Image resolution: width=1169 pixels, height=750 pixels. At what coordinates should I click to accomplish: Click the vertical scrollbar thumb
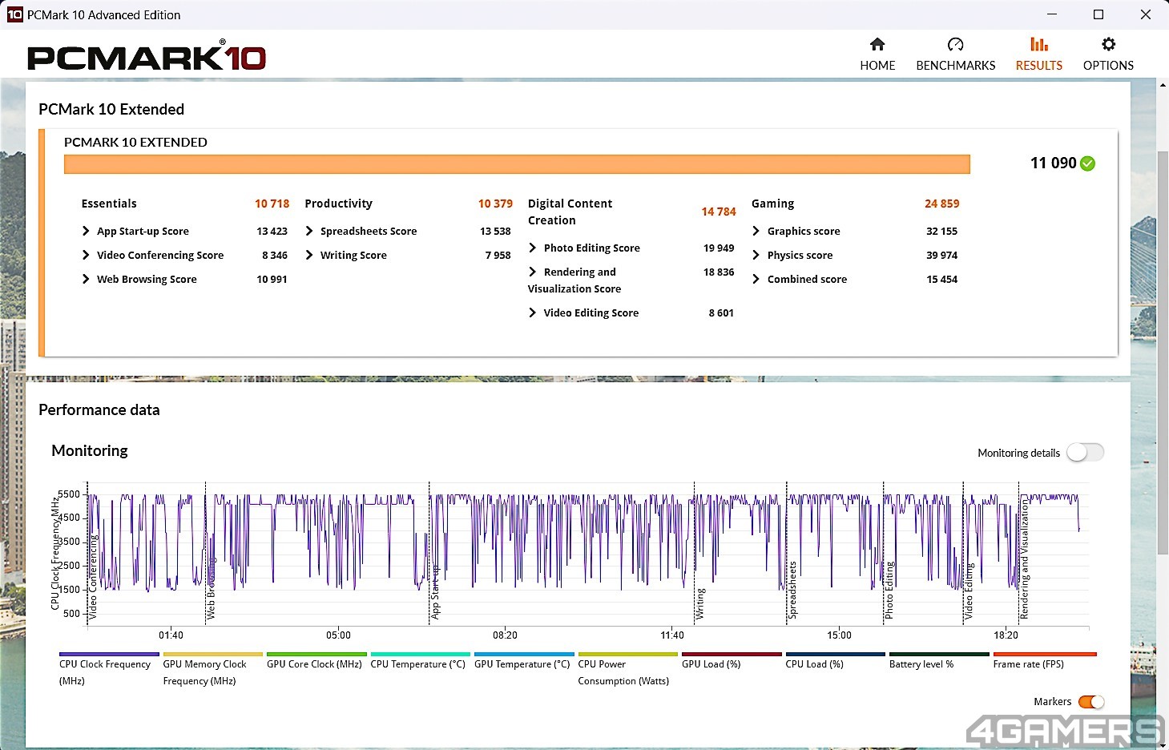[x=1163, y=352]
